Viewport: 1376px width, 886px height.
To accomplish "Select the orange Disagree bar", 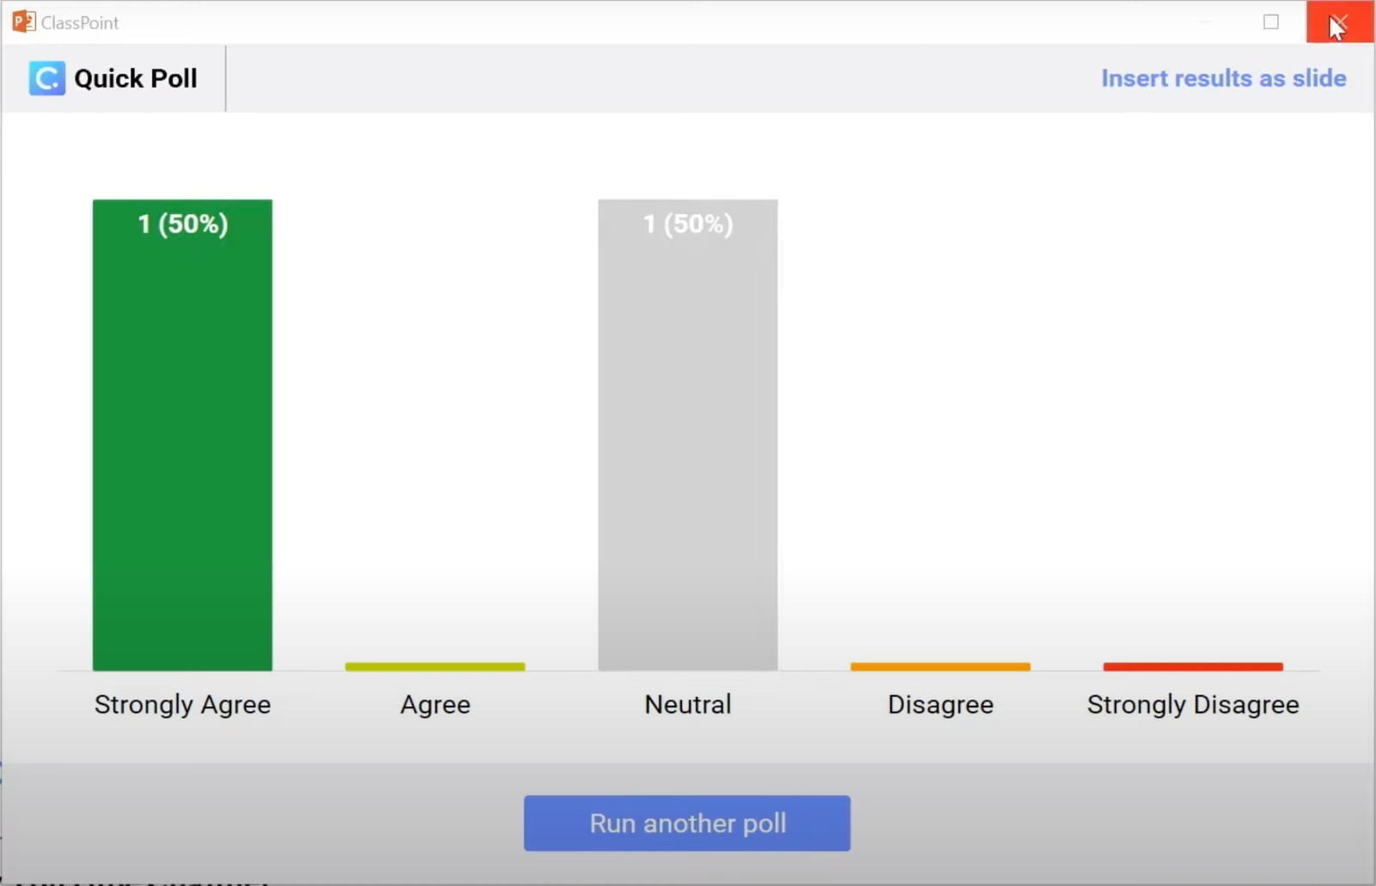I will point(940,667).
